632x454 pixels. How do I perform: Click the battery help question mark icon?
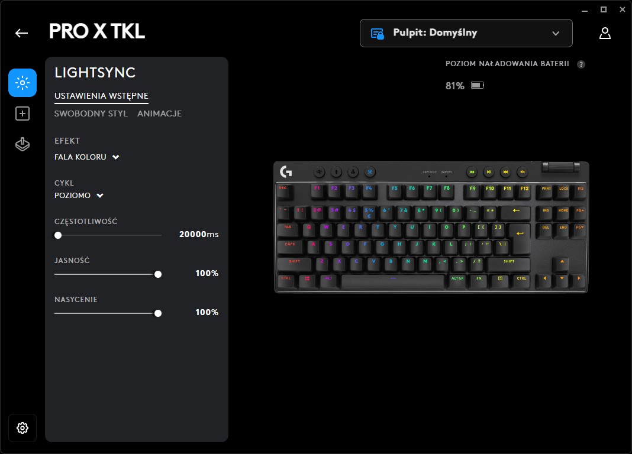pyautogui.click(x=581, y=64)
